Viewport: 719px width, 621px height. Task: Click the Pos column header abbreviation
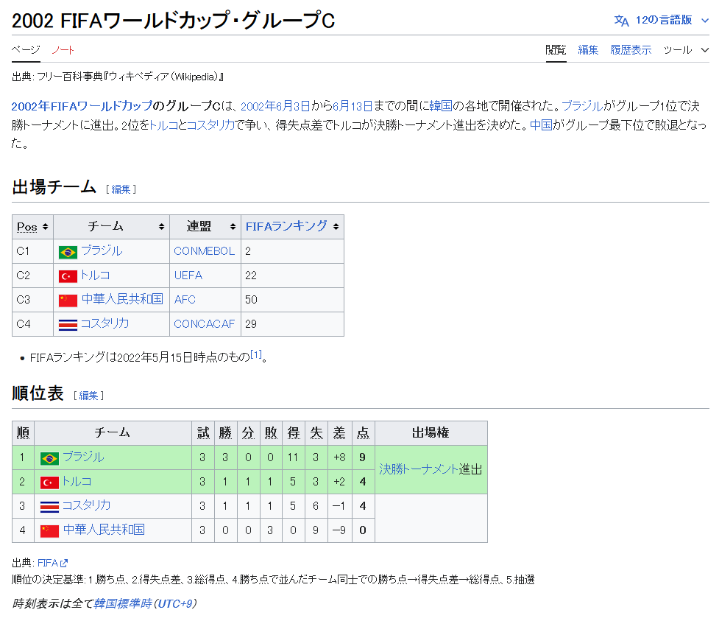click(x=27, y=227)
